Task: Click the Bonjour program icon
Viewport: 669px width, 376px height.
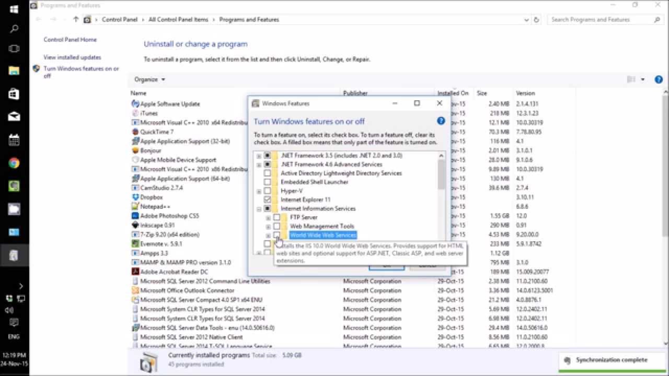Action: pyautogui.click(x=135, y=150)
